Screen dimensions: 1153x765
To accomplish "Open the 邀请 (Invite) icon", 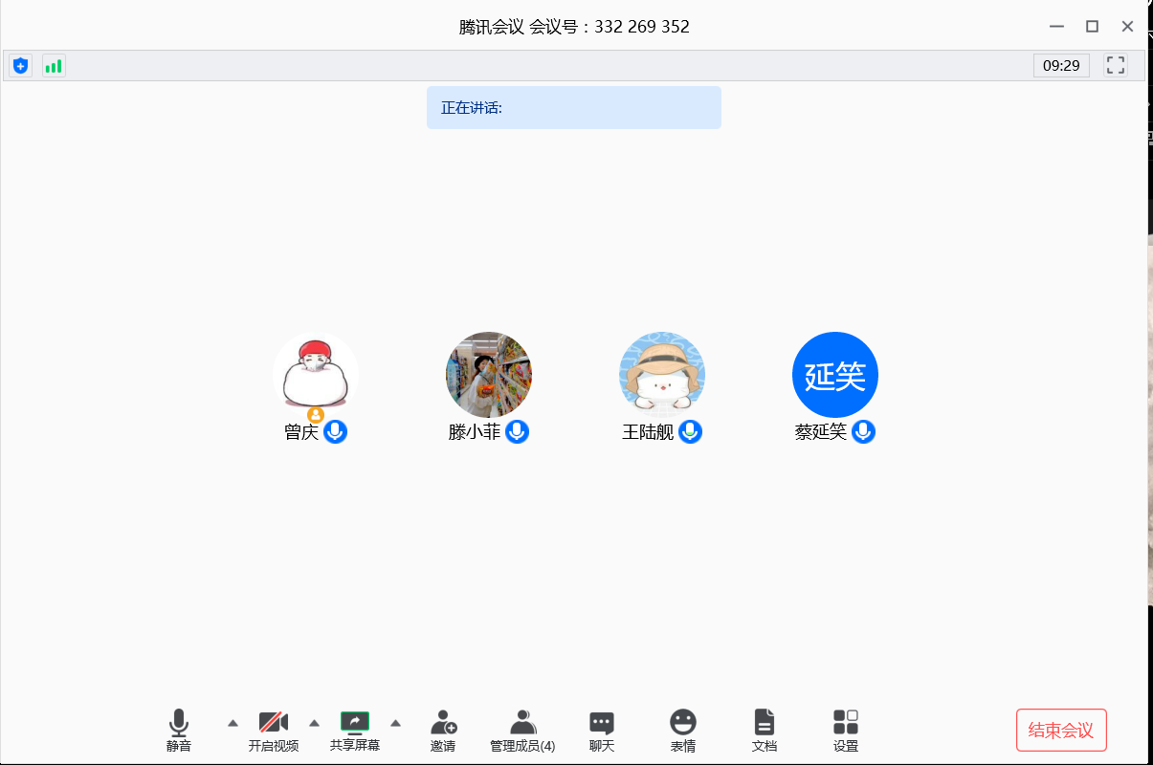I will [x=443, y=732].
